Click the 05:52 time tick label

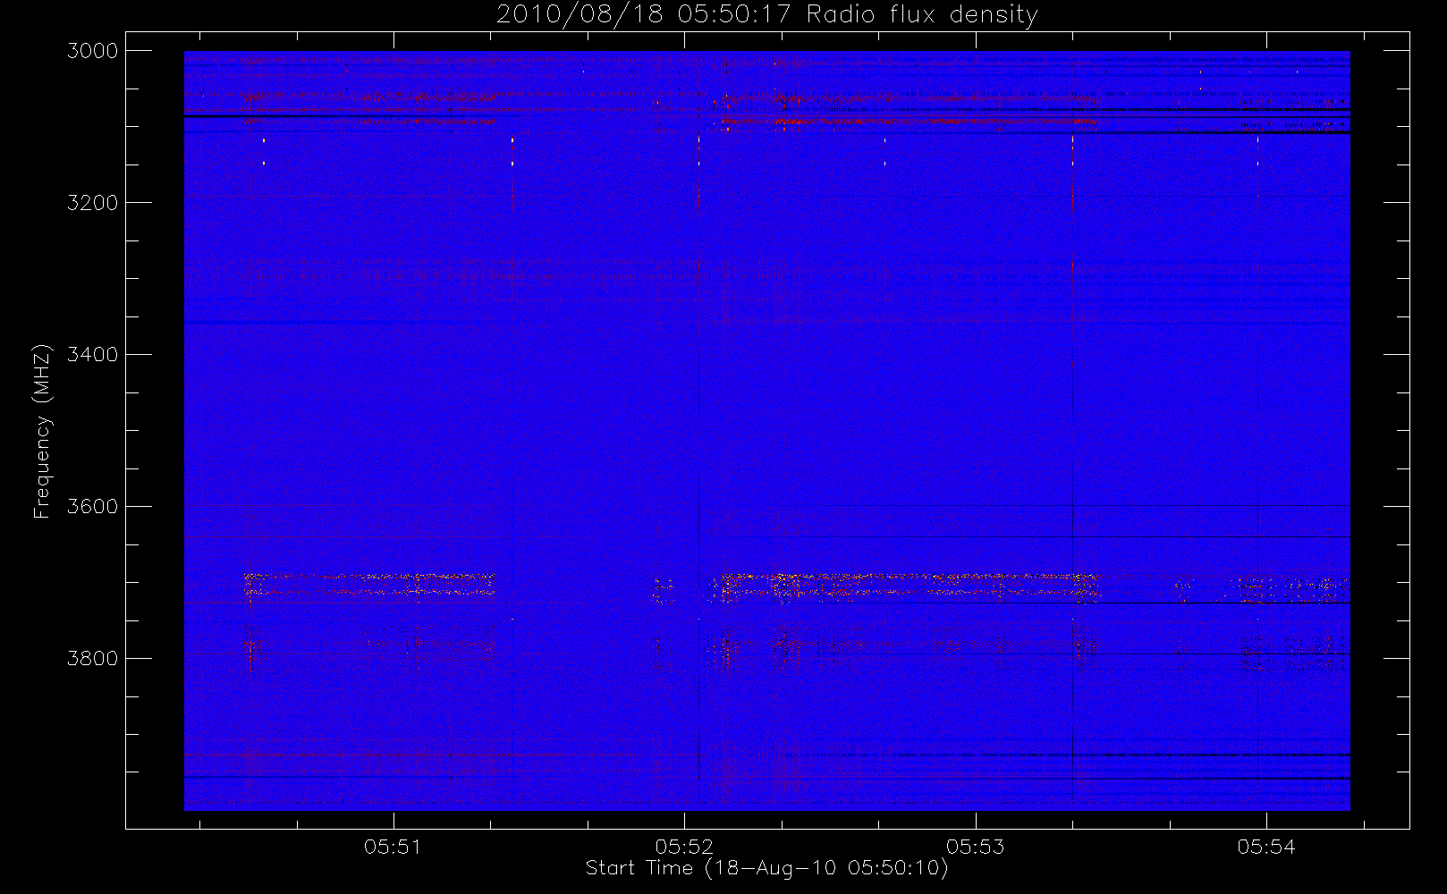[684, 847]
